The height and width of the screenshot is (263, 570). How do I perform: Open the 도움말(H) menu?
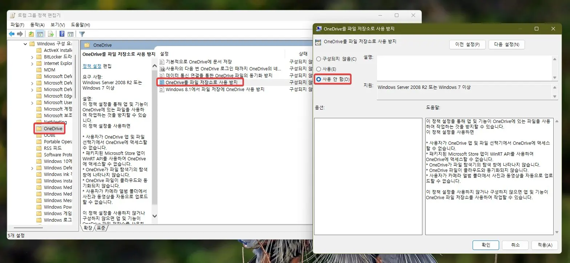click(x=80, y=25)
